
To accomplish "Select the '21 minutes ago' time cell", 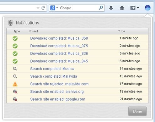I will [x=131, y=99].
